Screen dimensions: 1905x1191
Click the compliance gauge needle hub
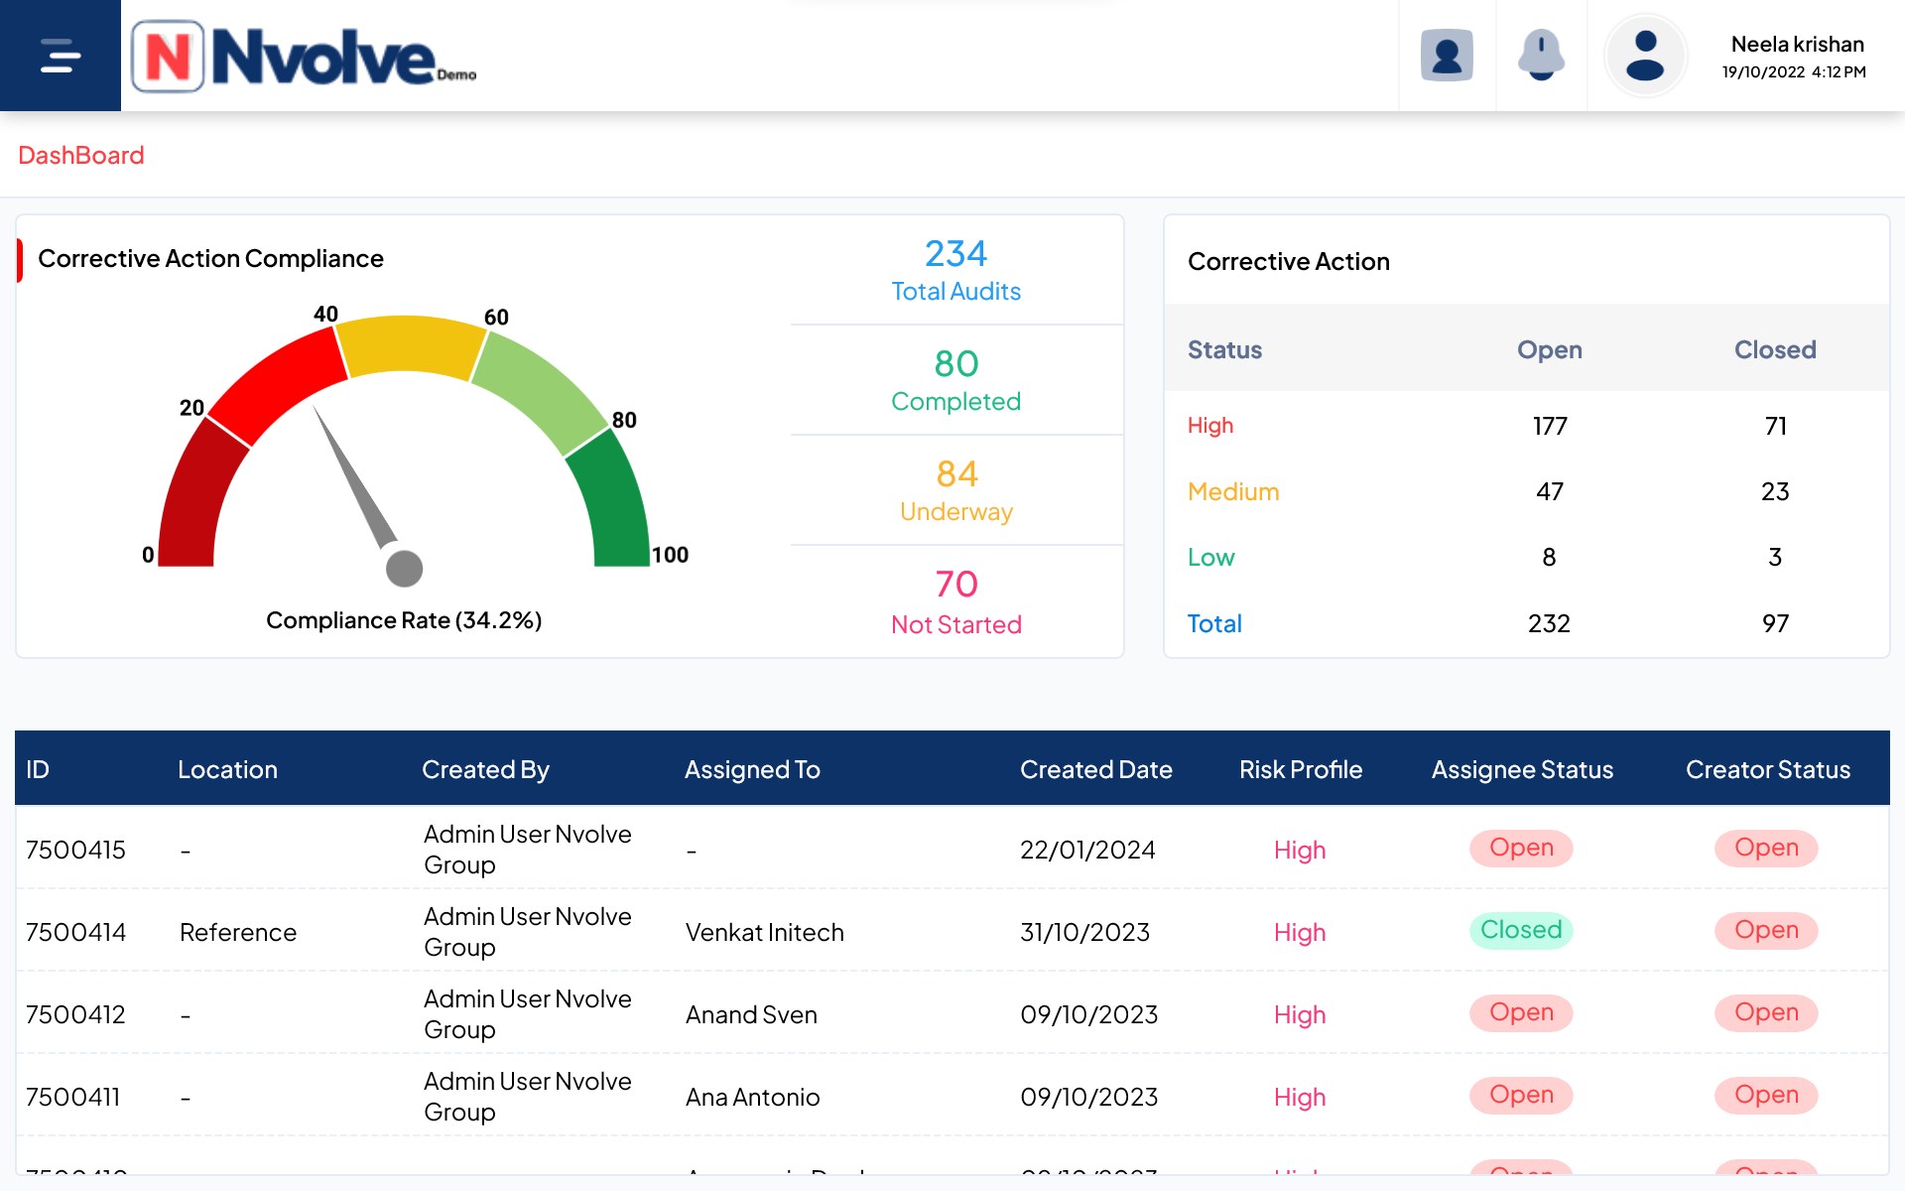[404, 569]
